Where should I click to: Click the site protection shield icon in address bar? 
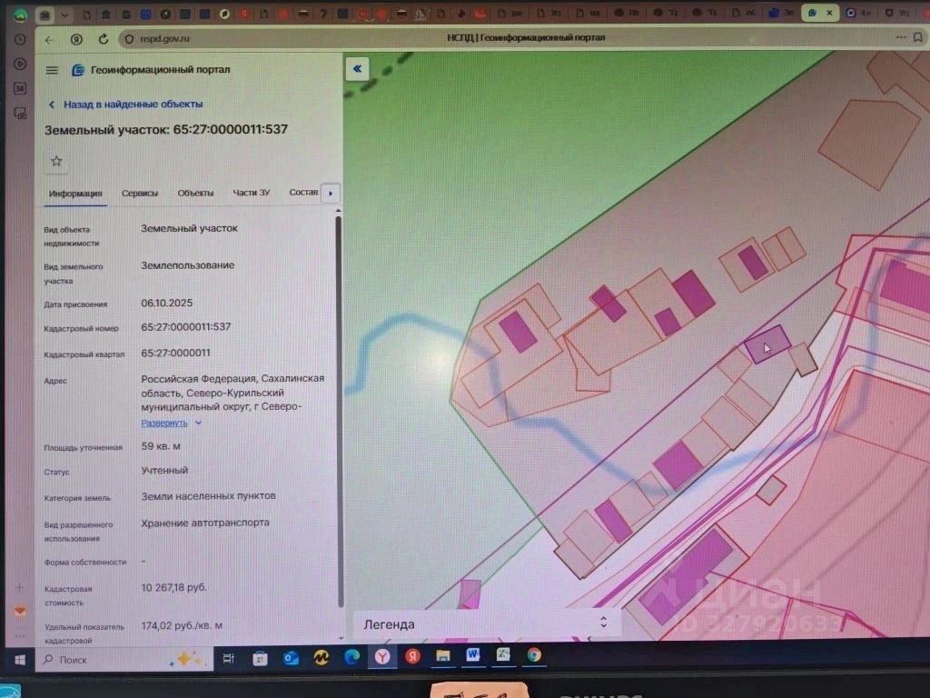129,39
